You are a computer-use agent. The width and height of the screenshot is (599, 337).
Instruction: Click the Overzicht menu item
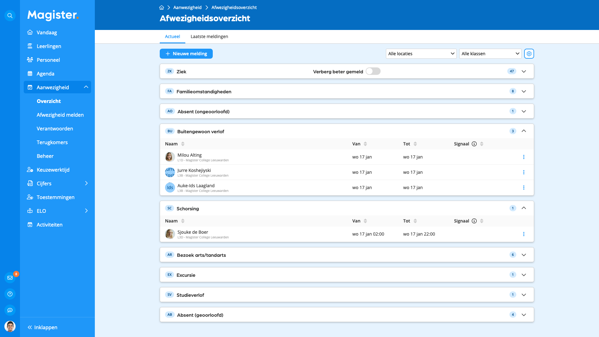pyautogui.click(x=49, y=101)
